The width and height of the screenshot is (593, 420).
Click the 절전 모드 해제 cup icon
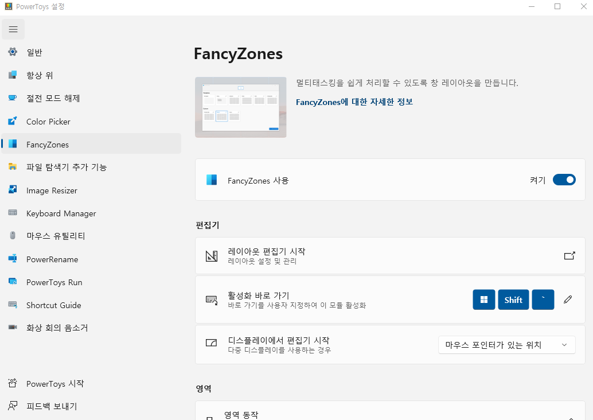(x=13, y=98)
